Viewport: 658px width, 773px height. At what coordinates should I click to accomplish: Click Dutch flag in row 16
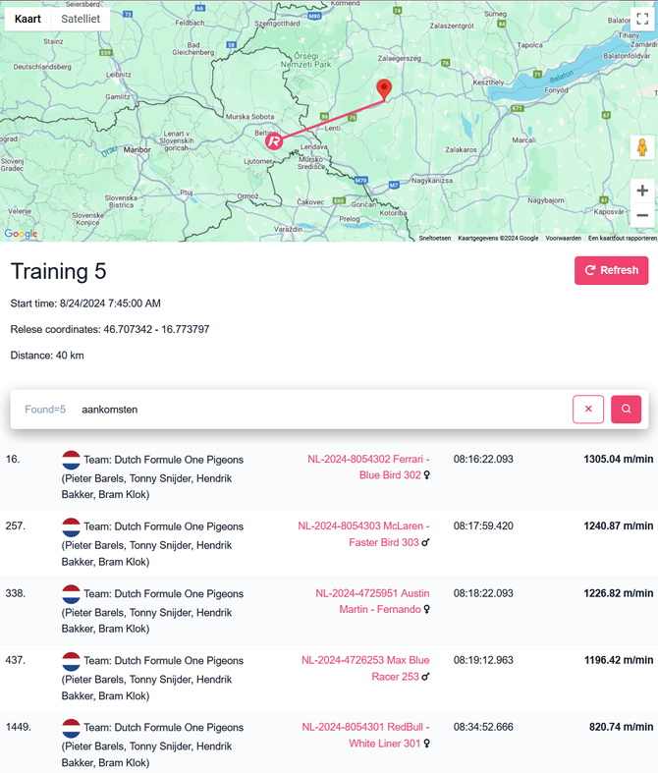(71, 460)
